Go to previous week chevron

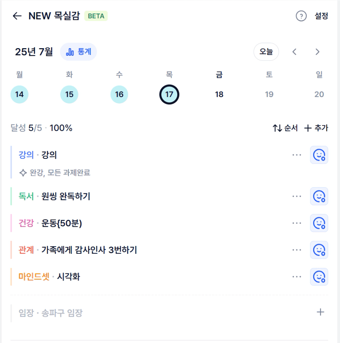[294, 52]
